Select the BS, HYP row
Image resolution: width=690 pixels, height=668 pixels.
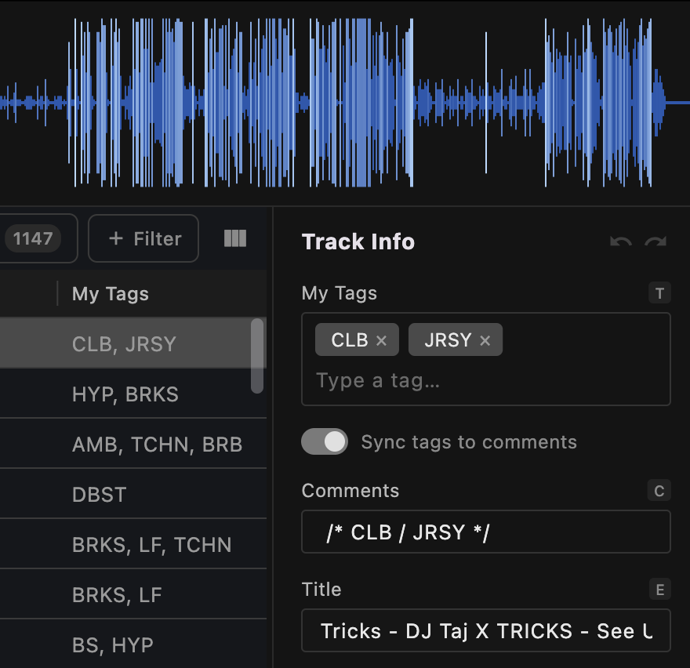click(133, 644)
